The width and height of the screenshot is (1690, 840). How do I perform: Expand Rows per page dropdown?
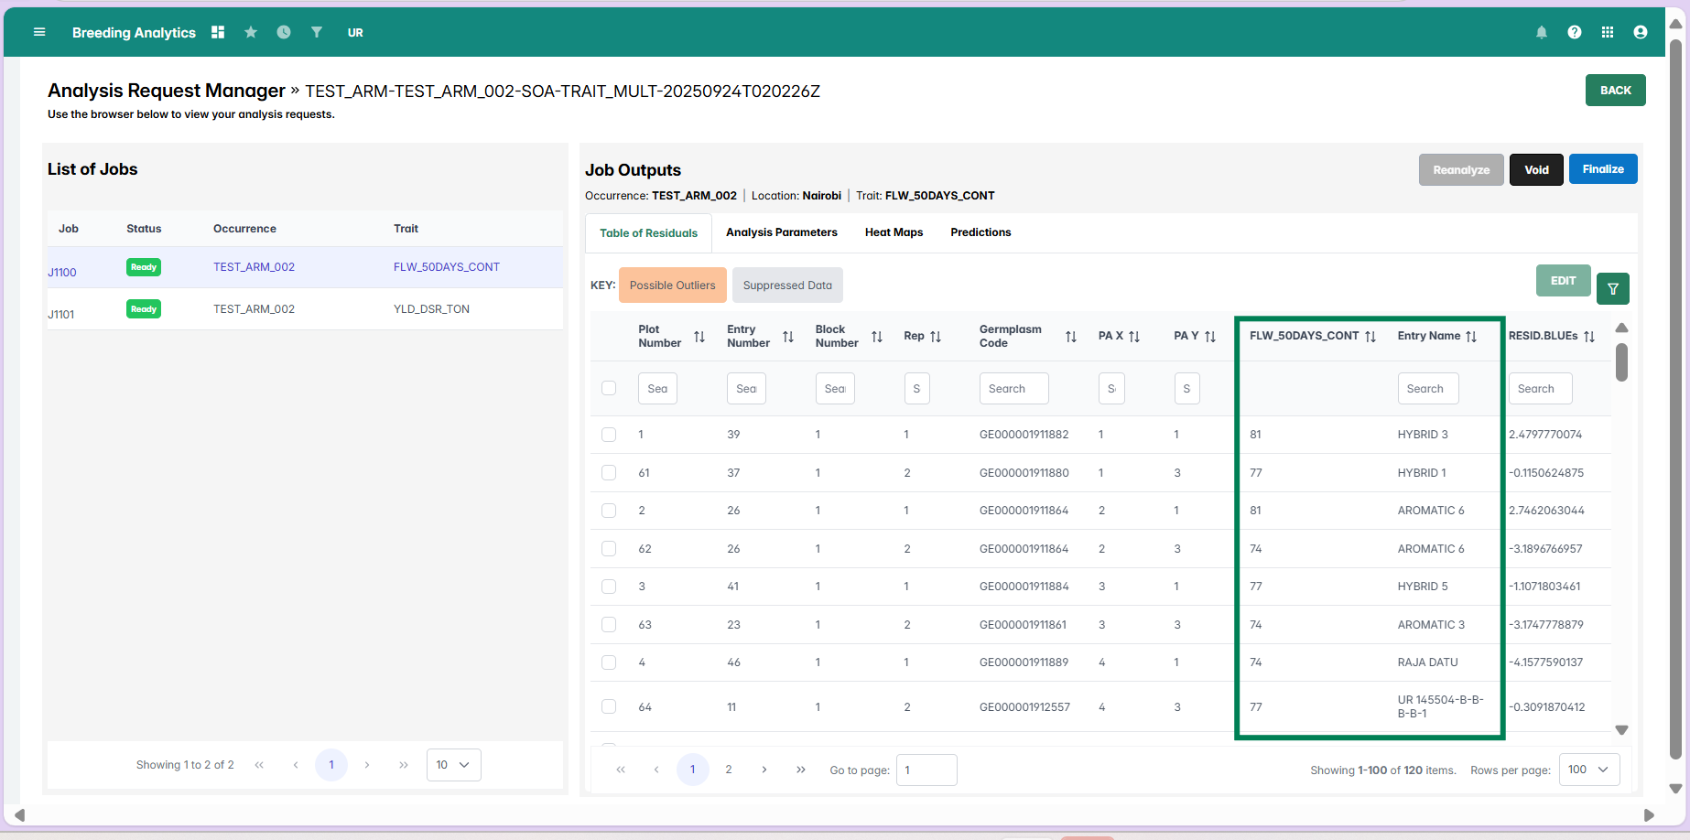click(x=1588, y=770)
